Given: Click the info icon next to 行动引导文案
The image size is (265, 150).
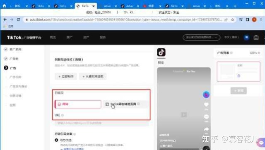Looking at the screenshot, I should pos(75,134).
